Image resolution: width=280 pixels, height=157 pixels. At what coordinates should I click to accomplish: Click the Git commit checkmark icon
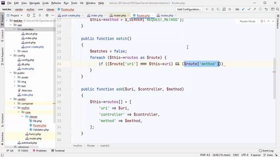[249, 9]
